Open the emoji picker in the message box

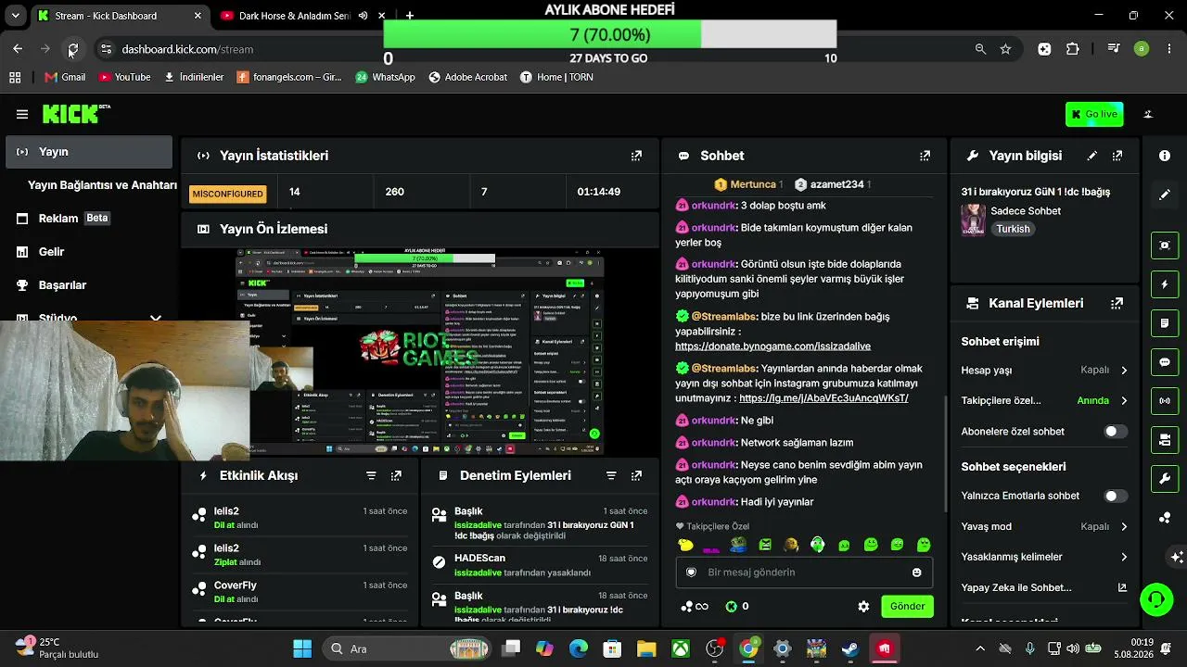917,573
